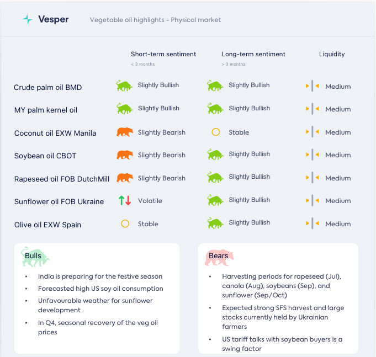This screenshot has height=357, width=376.
Task: Click the volatile arrows icon for Sunflower oil
Action: [125, 201]
